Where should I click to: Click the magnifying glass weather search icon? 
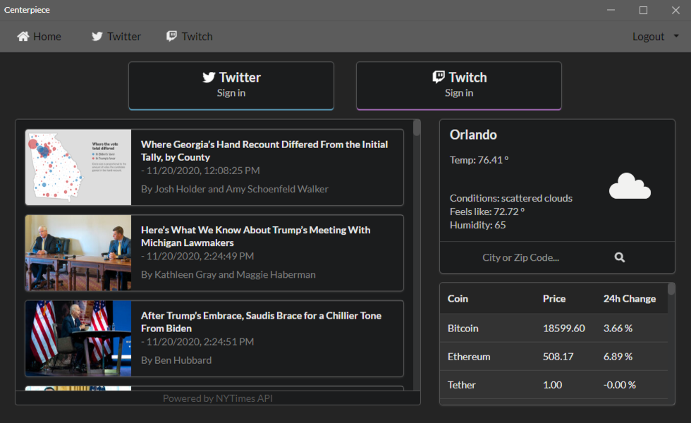click(x=620, y=257)
